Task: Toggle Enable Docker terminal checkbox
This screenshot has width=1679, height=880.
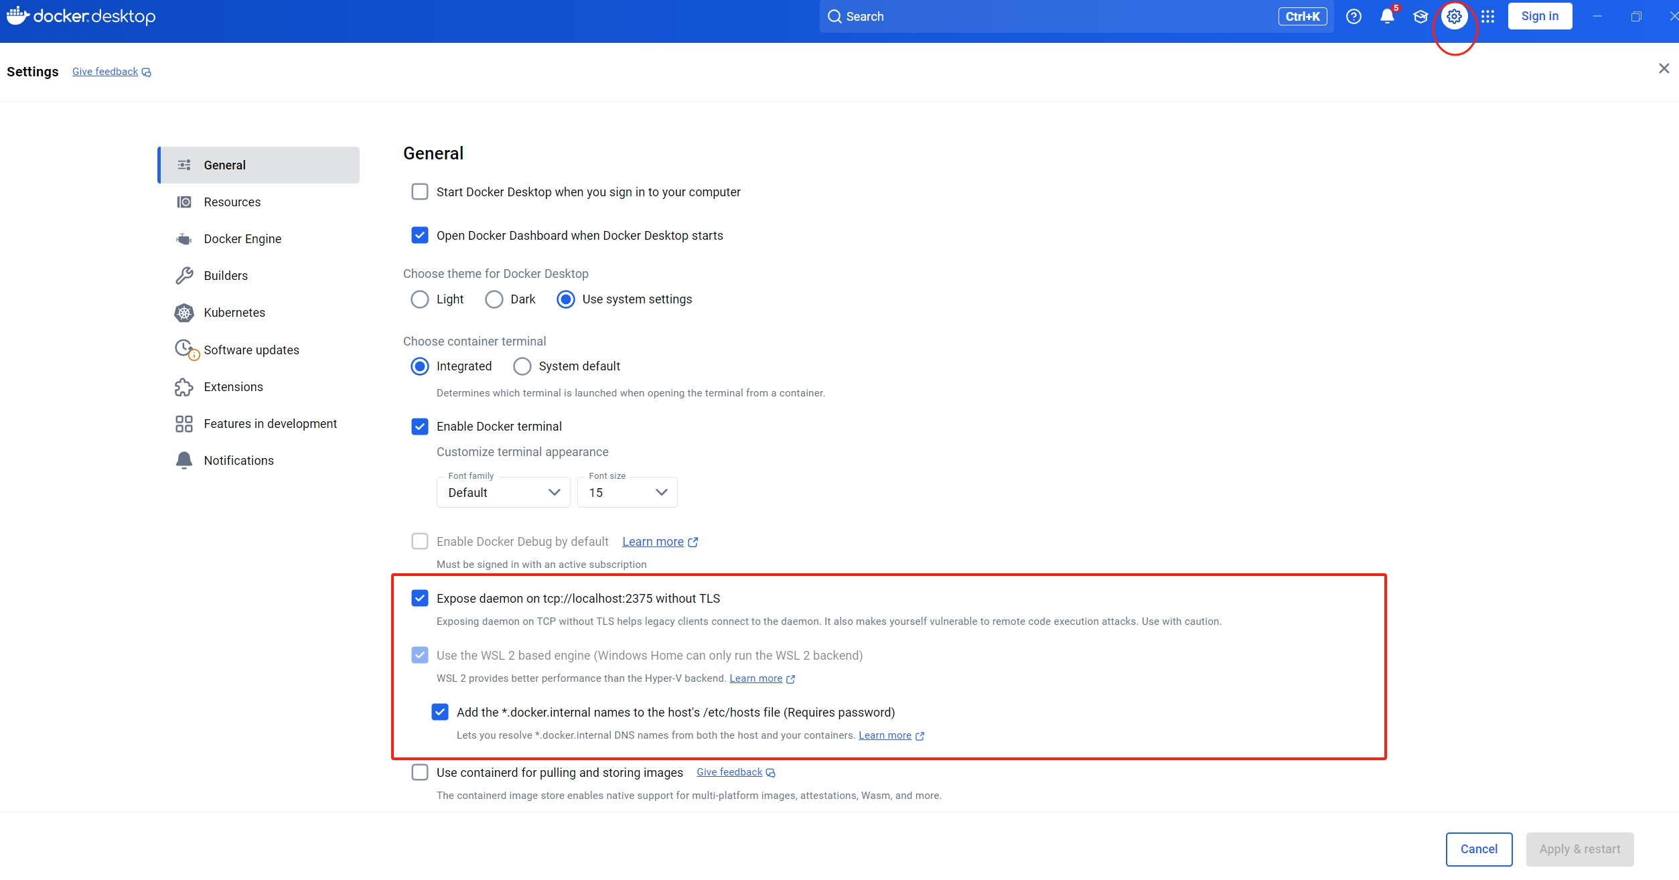Action: tap(420, 427)
